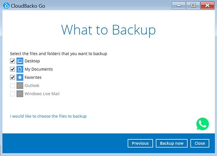This screenshot has width=217, height=156.
Task: Click the grayed-out Outlook envelope icon
Action: (x=20, y=86)
